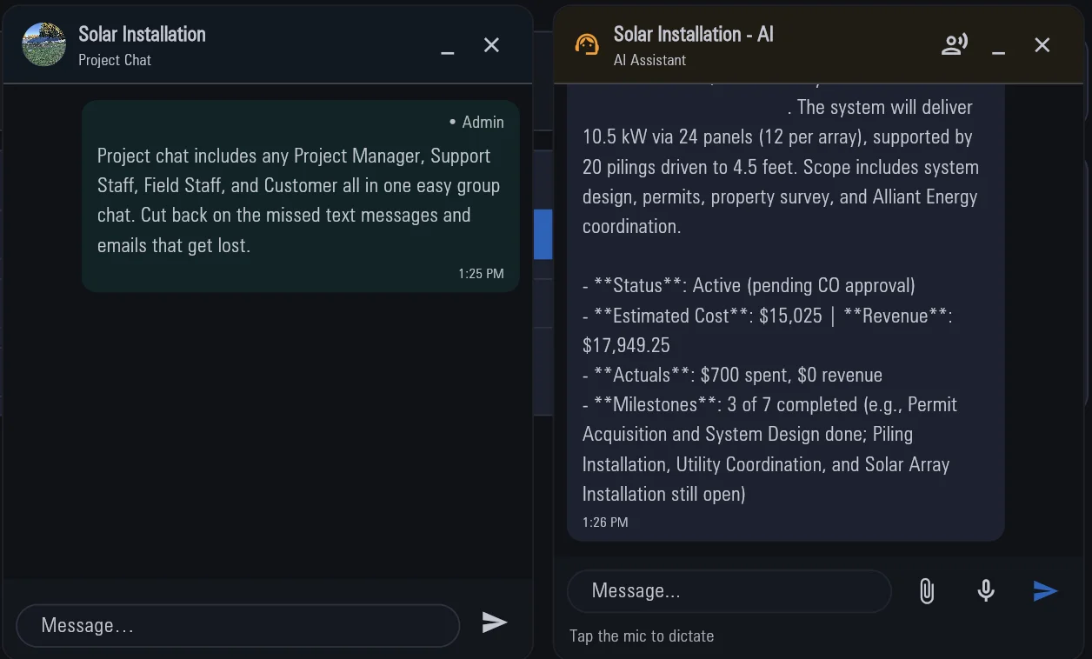This screenshot has height=659, width=1092.
Task: Toggle the AI voice speaker icon
Action: pos(955,44)
